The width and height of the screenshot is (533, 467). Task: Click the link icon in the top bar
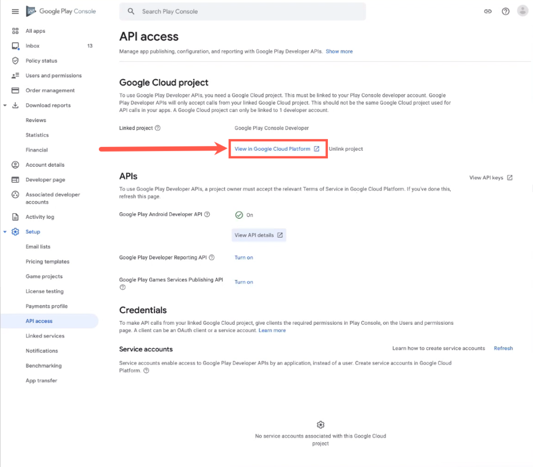click(488, 10)
